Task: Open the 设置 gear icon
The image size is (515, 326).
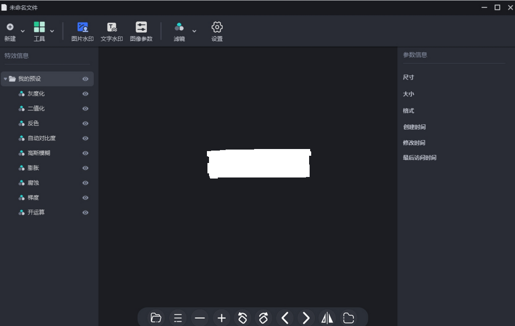Action: (x=217, y=27)
